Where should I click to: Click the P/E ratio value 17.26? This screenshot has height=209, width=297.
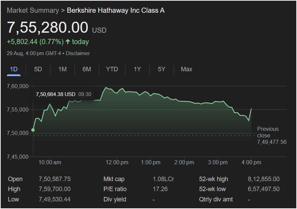coord(159,189)
